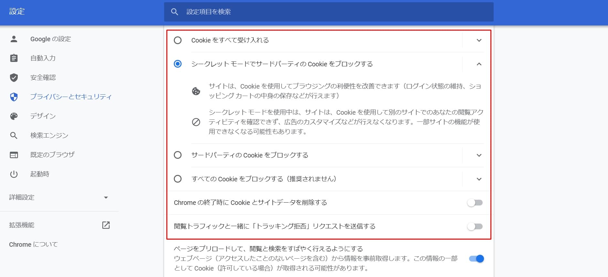608x277 pixels.
Task: Click the label 'Cookie をすべて受け入れる'
Action: click(230, 40)
